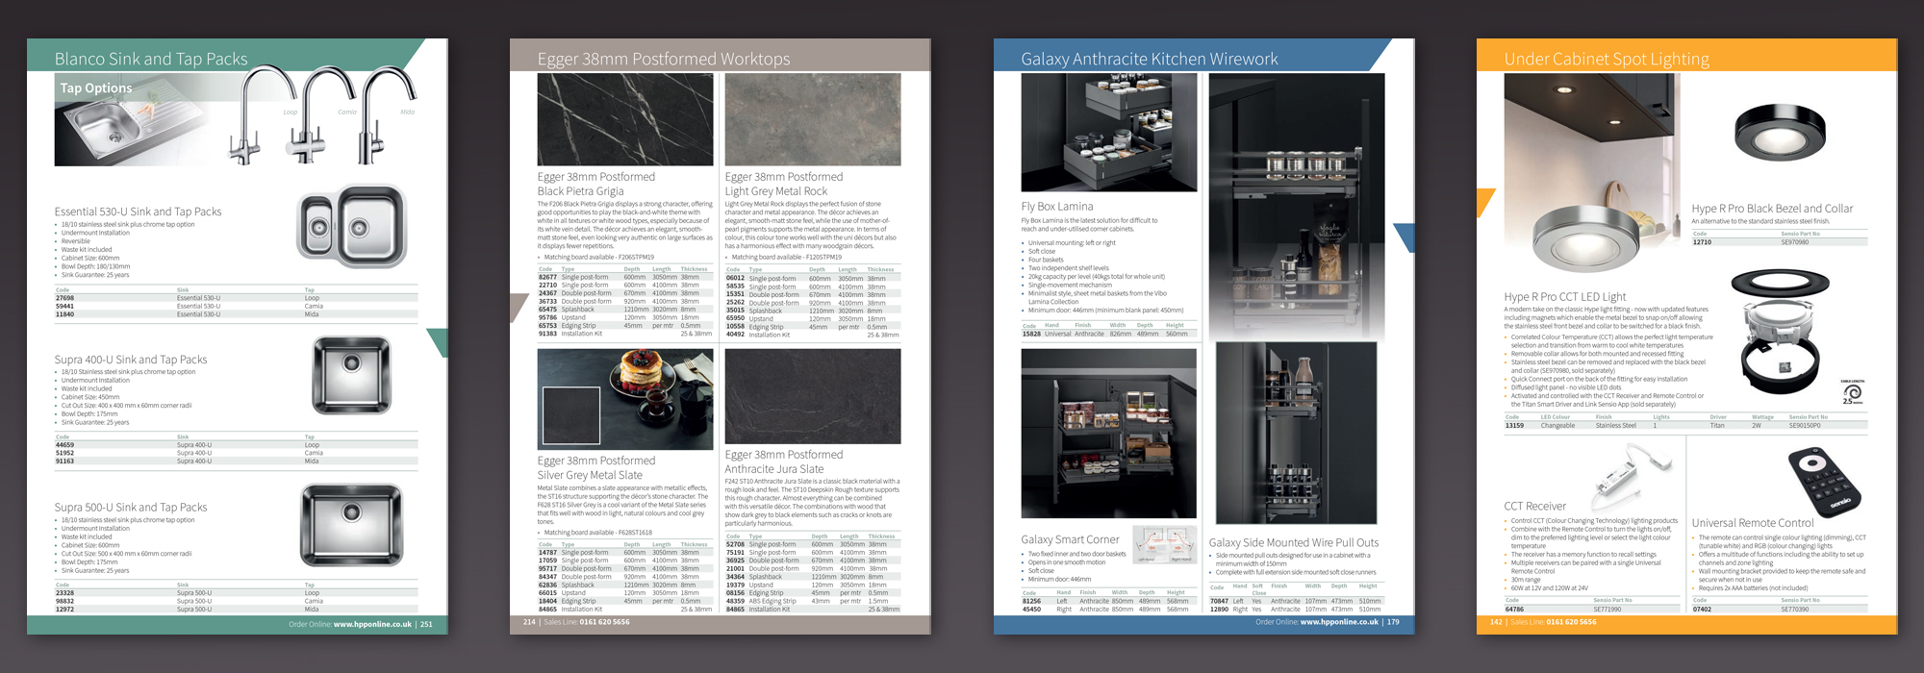The image size is (1924, 673).
Task: Select 'Essential 530-U Sink and Tap Packs' heading
Action: [x=138, y=212]
